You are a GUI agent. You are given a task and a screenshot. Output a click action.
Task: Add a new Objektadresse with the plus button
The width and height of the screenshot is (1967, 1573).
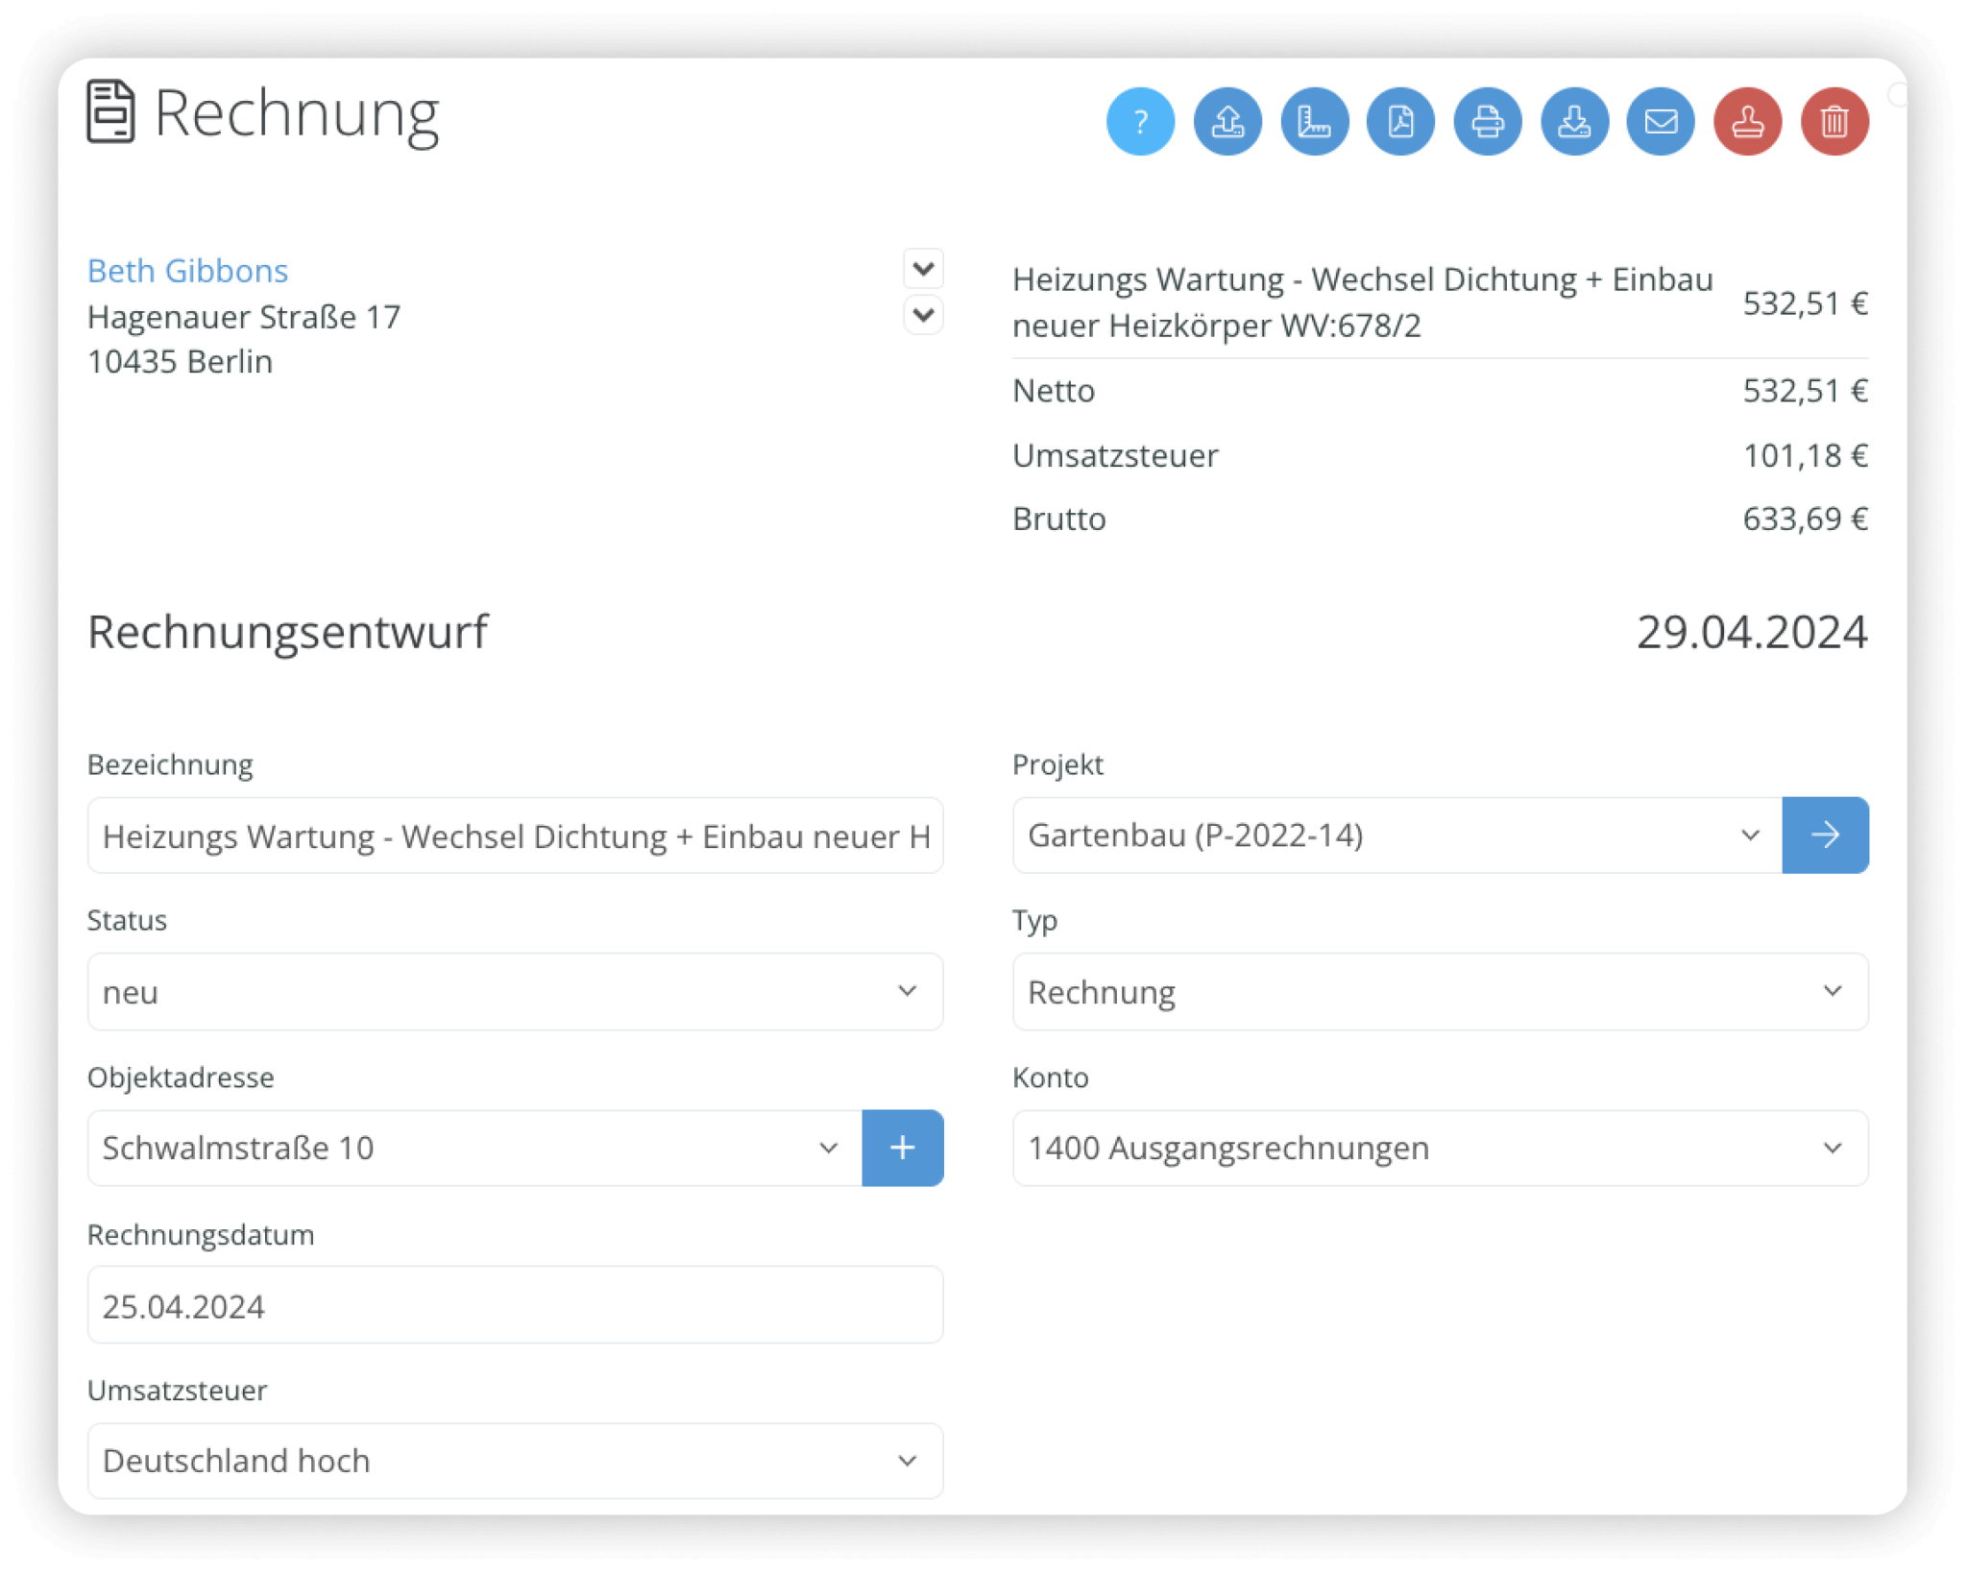click(x=901, y=1147)
